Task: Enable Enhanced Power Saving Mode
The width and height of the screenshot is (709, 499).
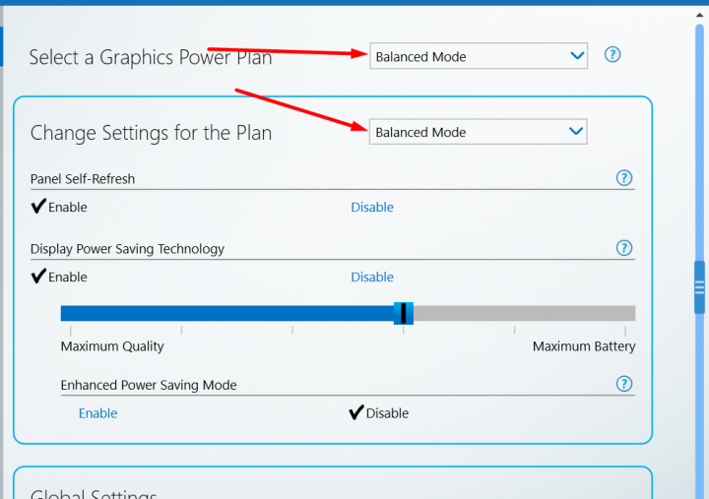Action: 98,413
